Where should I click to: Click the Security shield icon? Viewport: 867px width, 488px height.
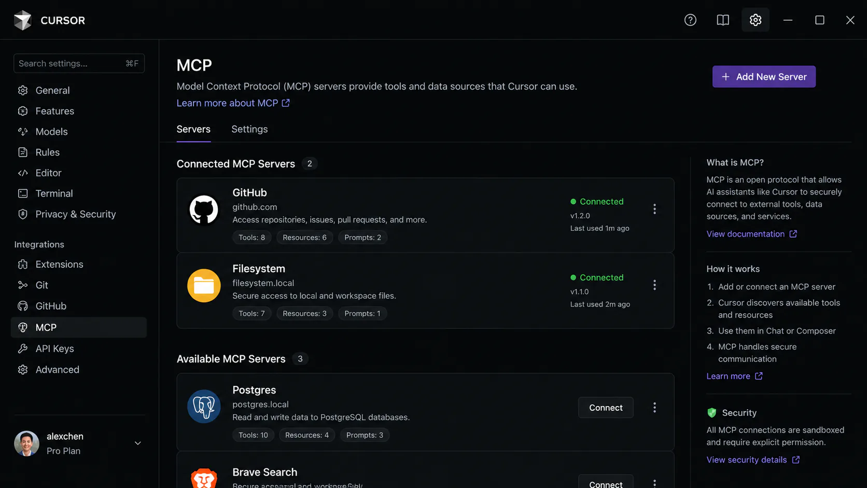[712, 413]
